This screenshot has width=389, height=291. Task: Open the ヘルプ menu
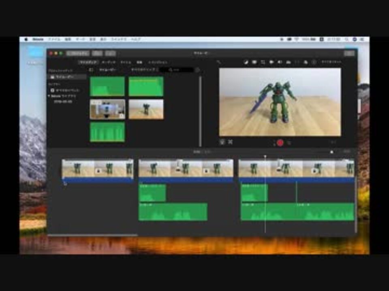point(136,39)
